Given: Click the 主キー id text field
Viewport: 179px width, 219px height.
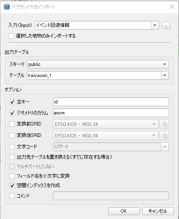Looking at the screenshot, I should (x=111, y=102).
